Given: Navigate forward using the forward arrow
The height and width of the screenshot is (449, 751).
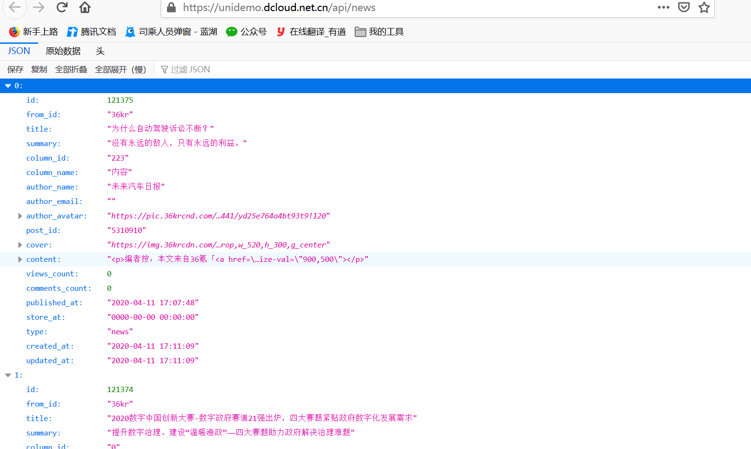Looking at the screenshot, I should pyautogui.click(x=38, y=7).
